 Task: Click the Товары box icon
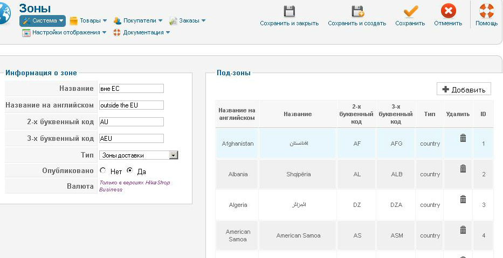point(73,21)
